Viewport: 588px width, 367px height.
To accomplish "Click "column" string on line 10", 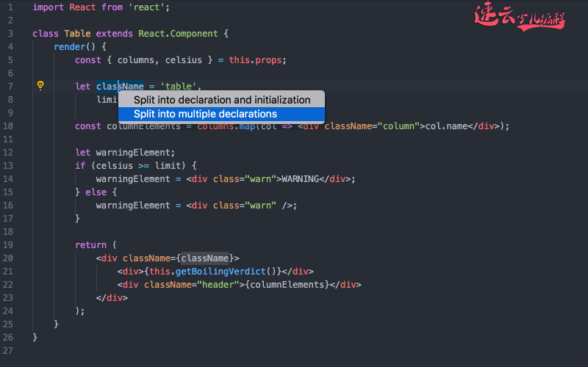I will point(398,126).
